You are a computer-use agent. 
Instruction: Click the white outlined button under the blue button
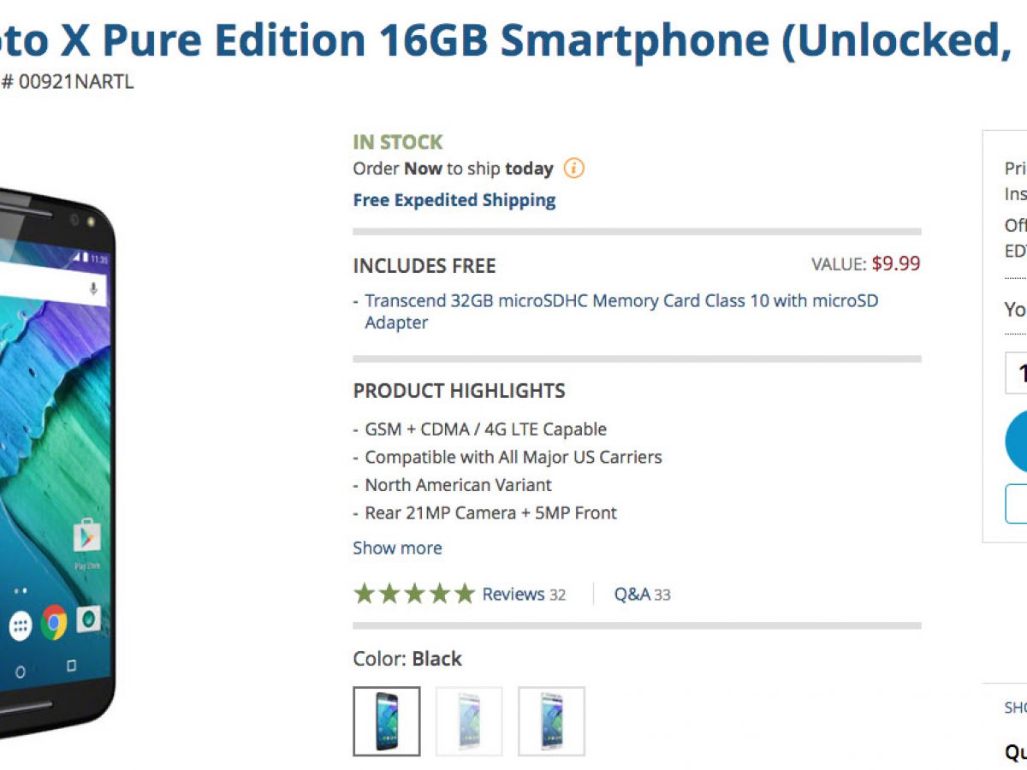[1017, 503]
